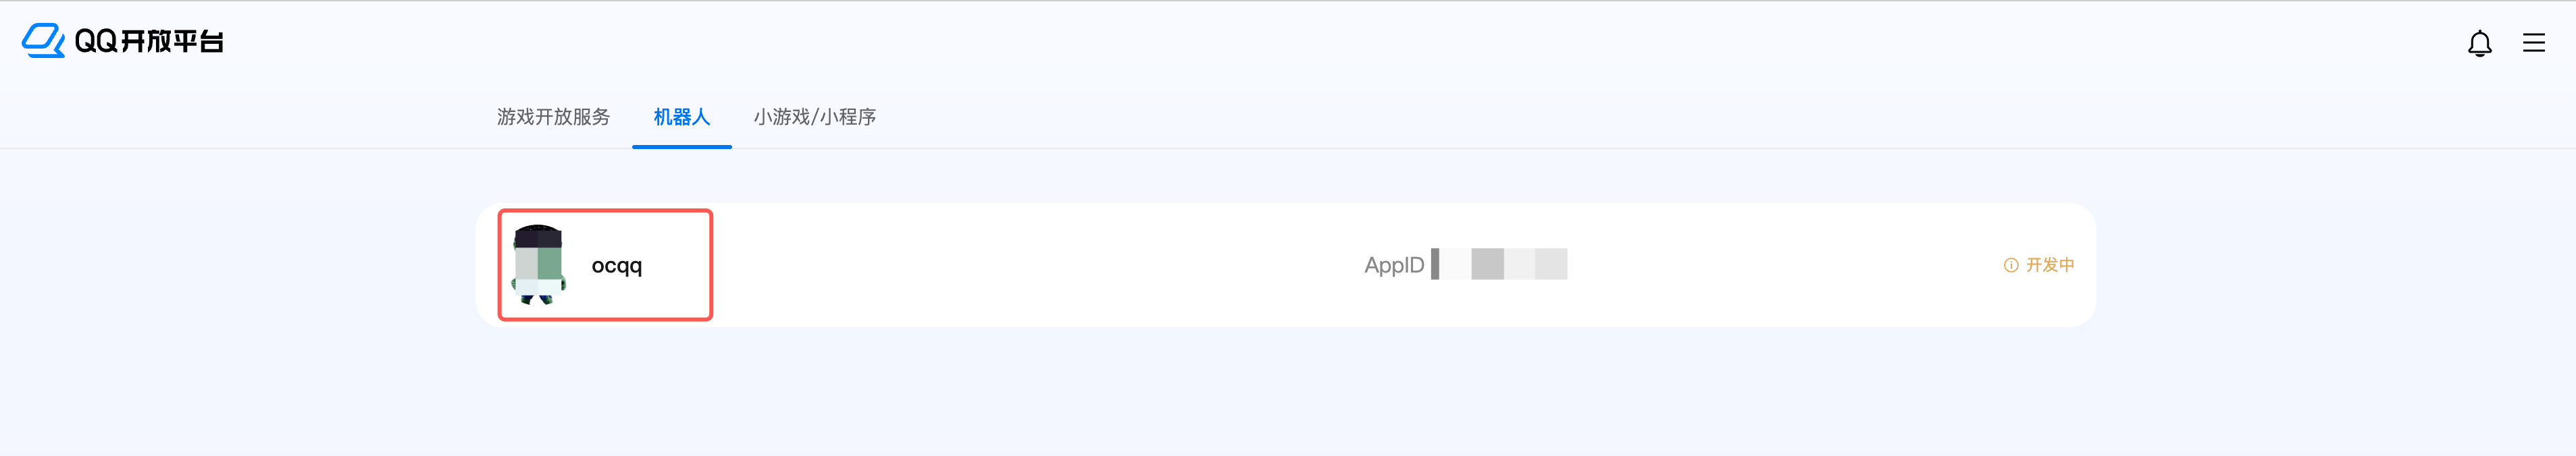Switch to the 游戏开放服务 tab
This screenshot has height=456, width=2576.
553,117
